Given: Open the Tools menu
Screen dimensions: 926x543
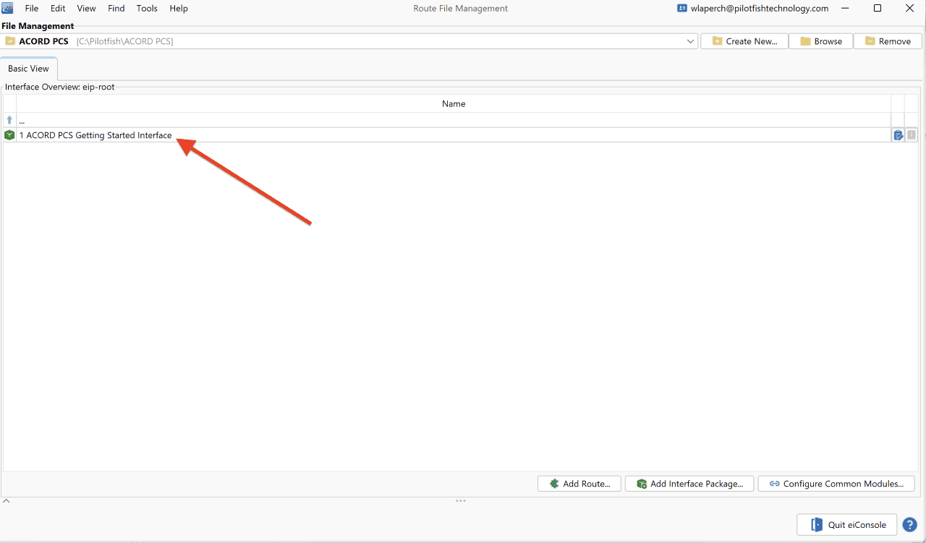Looking at the screenshot, I should (147, 9).
